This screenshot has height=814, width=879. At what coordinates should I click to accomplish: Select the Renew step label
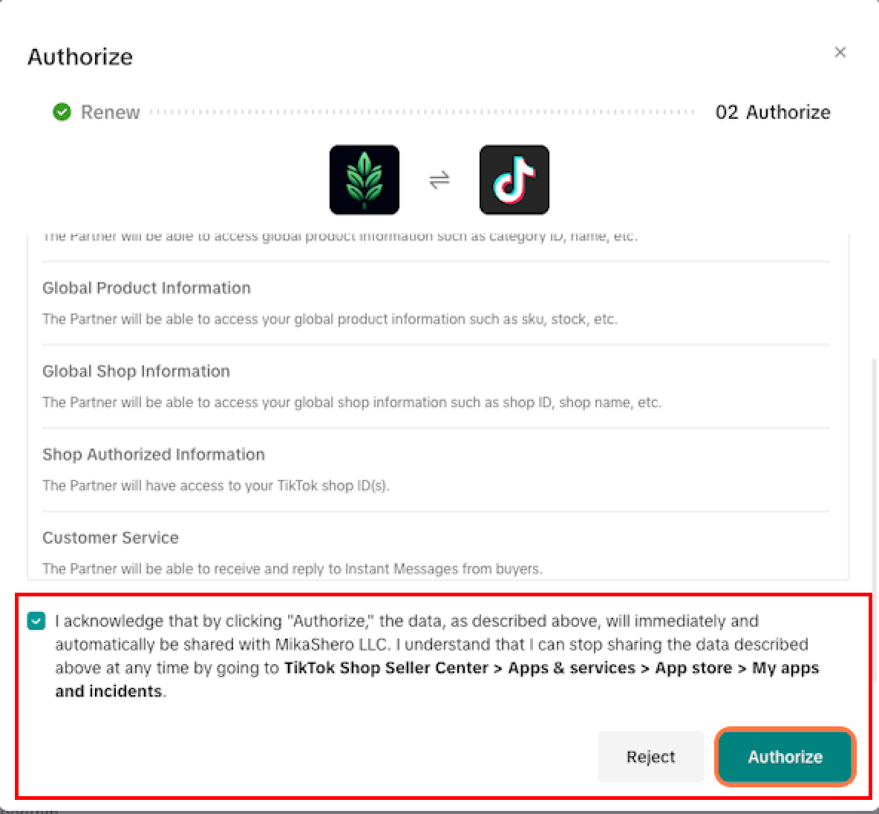click(x=110, y=111)
